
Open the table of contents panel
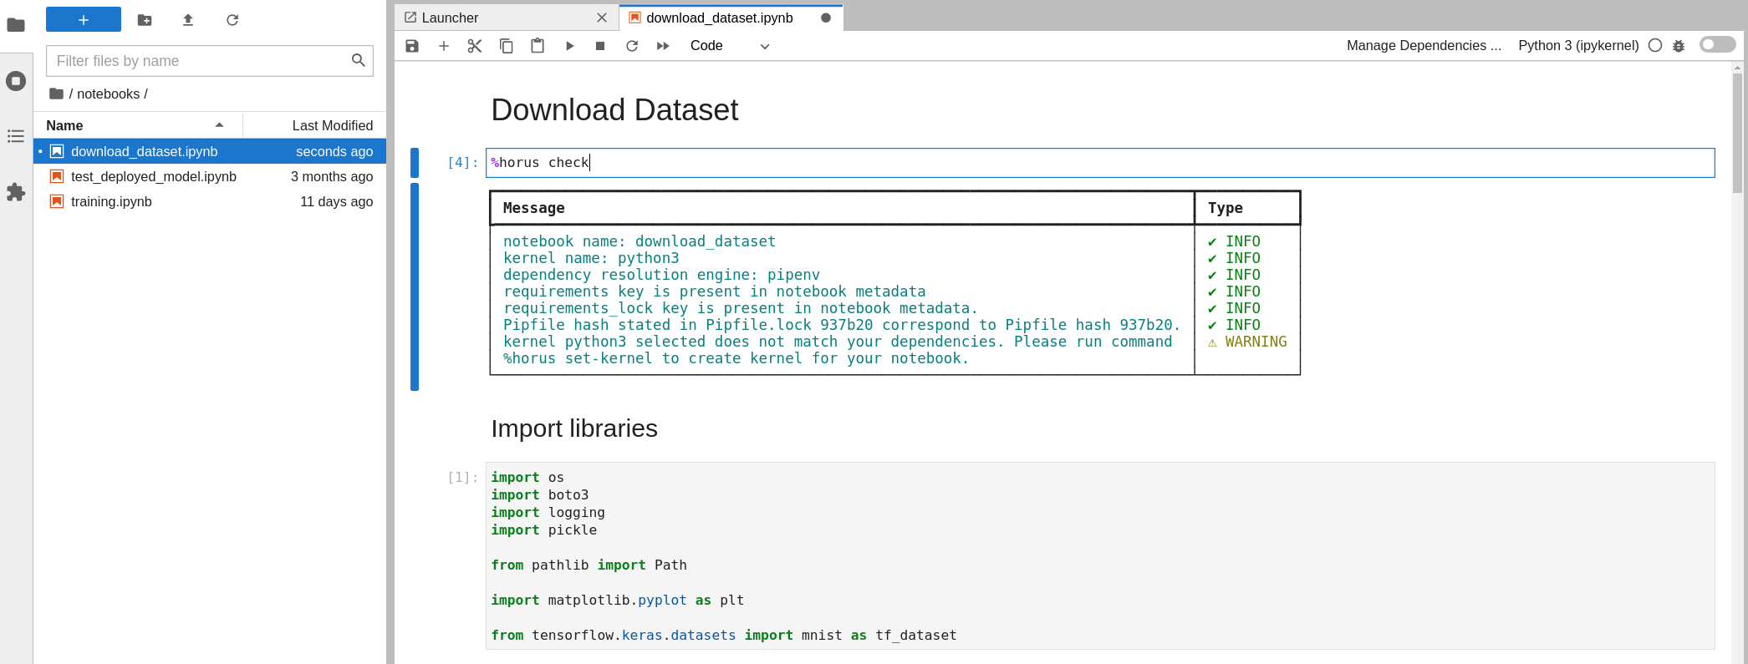16,136
